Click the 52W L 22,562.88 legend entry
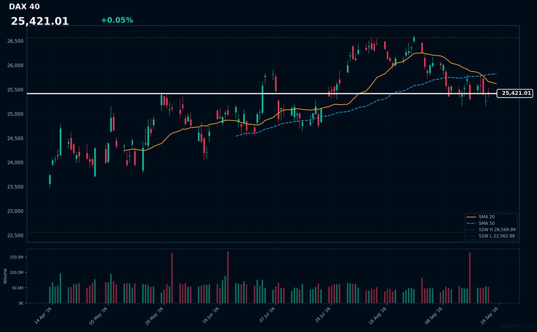Screen dimensions: 537x332 point(491,236)
